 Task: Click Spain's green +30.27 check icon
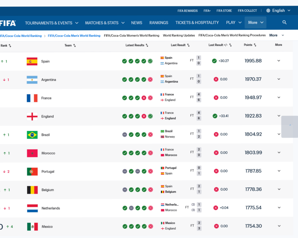click(x=214, y=61)
